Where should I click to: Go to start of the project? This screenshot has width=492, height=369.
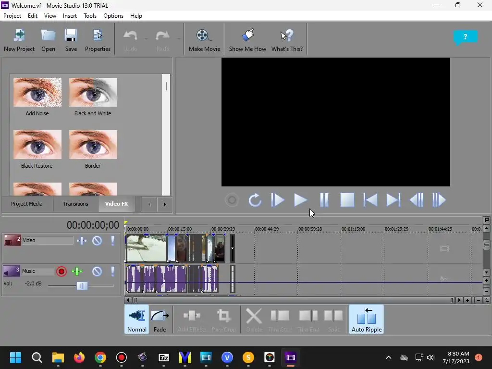(370, 200)
